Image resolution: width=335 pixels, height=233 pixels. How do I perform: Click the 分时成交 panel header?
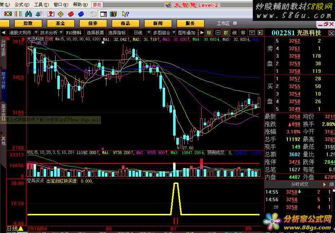[x=300, y=184]
